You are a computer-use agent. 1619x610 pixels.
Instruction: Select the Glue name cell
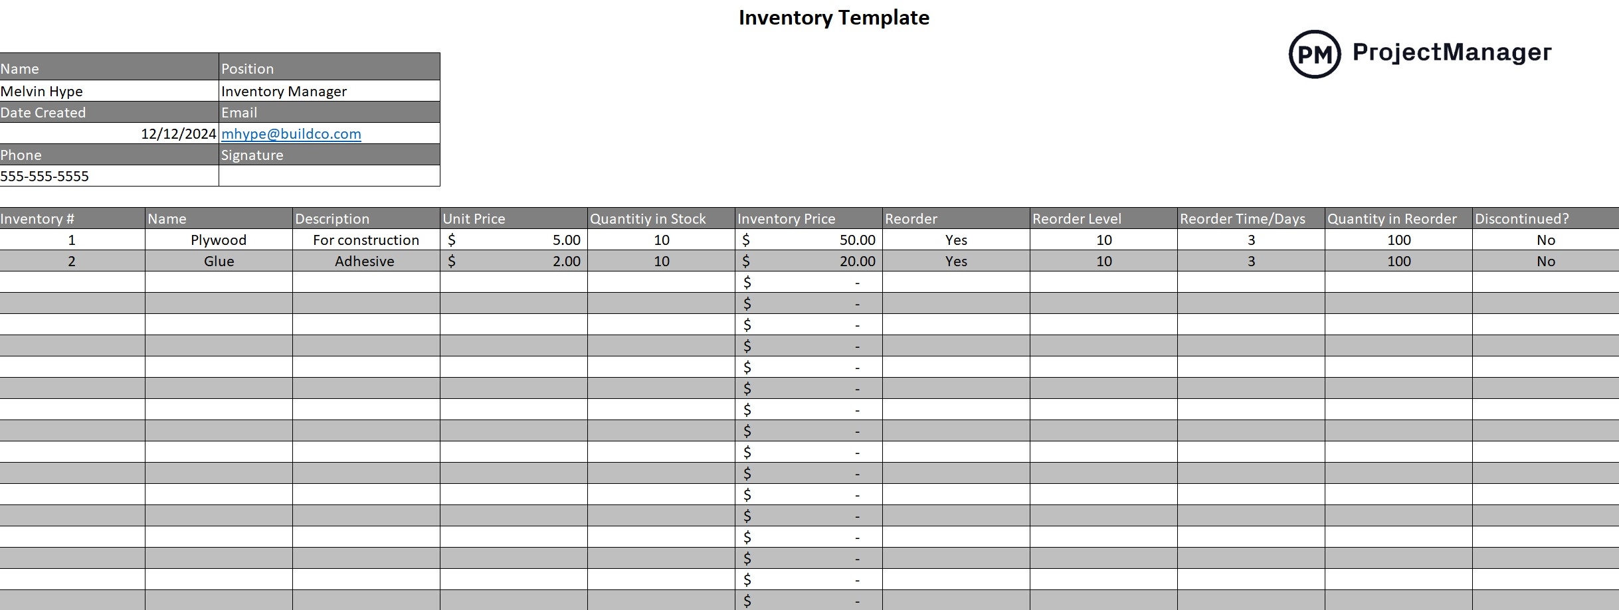click(x=219, y=261)
